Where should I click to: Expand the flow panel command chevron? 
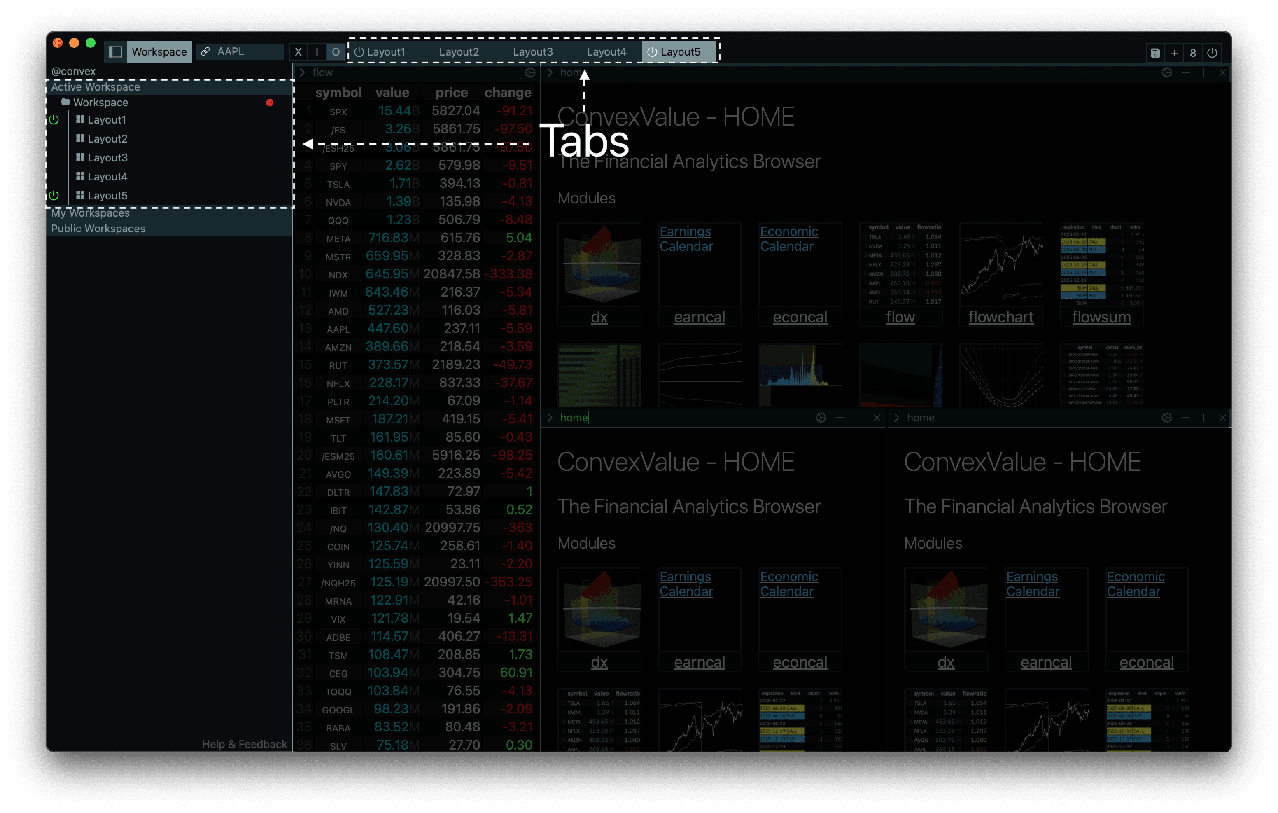(303, 73)
